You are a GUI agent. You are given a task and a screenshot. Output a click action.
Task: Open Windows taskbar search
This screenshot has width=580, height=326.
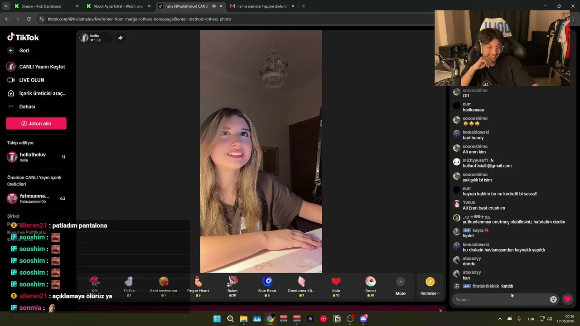[230, 319]
